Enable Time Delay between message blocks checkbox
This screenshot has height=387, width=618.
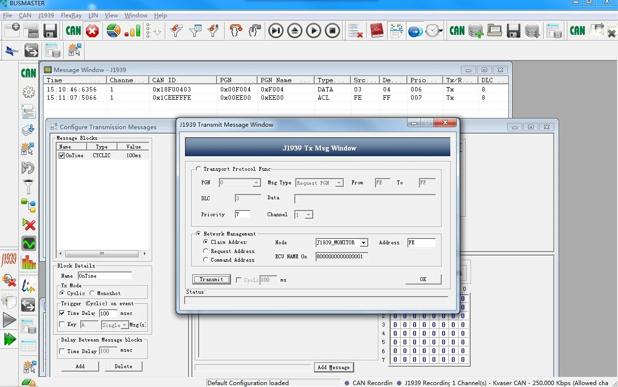tap(62, 351)
